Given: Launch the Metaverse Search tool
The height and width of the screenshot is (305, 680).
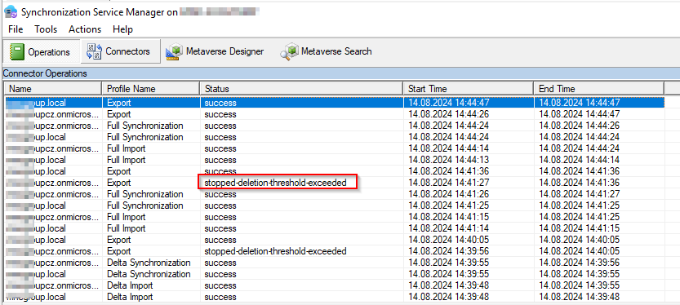Looking at the screenshot, I should pyautogui.click(x=326, y=51).
